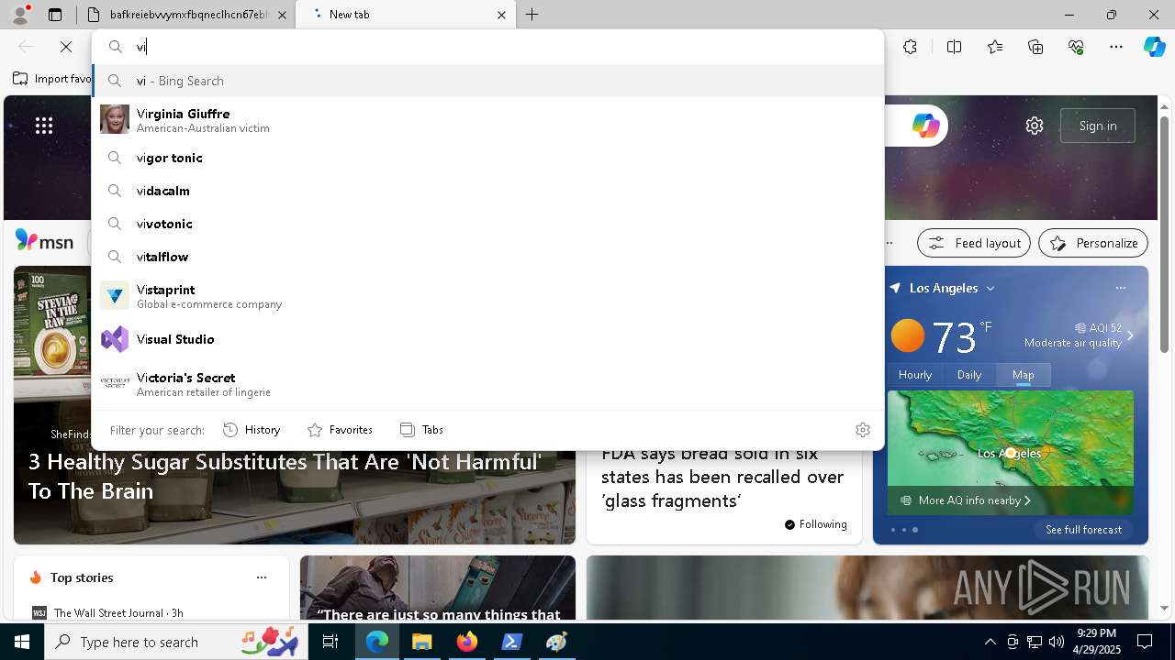Select the Map weather tab
Viewport: 1175px width, 660px height.
1024,374
